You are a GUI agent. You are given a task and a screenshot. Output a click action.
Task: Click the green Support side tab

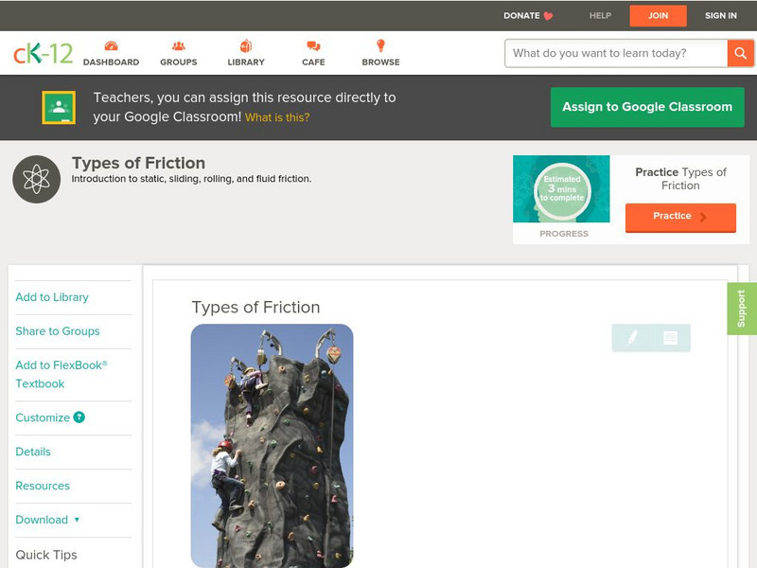pyautogui.click(x=742, y=309)
